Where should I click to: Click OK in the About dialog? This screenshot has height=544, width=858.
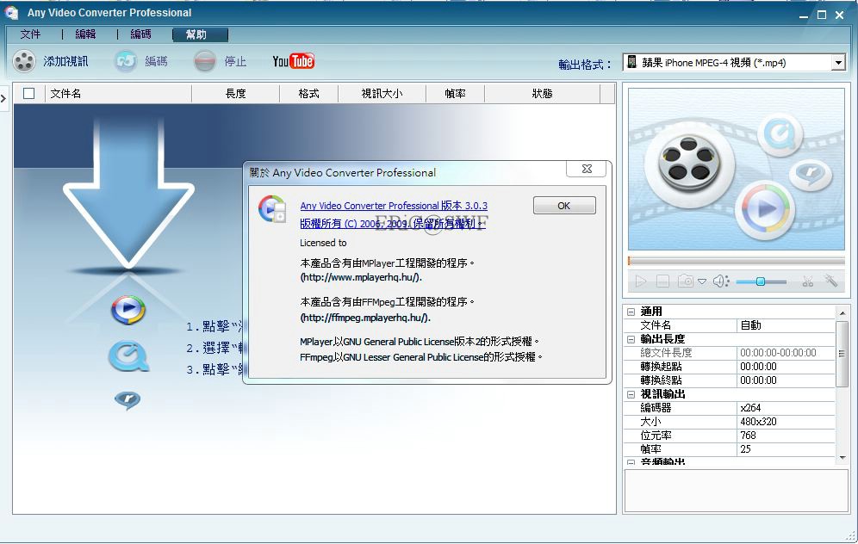click(x=564, y=206)
